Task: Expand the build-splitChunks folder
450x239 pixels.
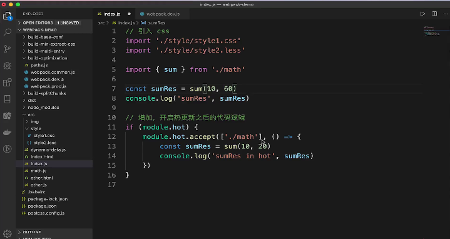Action: (54, 93)
